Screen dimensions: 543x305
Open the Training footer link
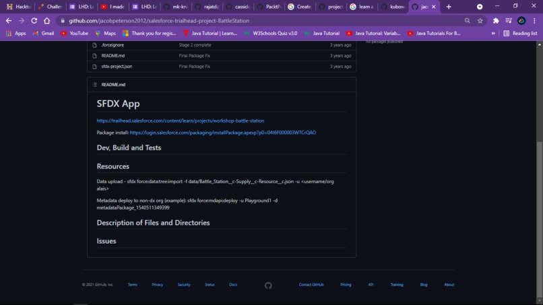pos(397,285)
